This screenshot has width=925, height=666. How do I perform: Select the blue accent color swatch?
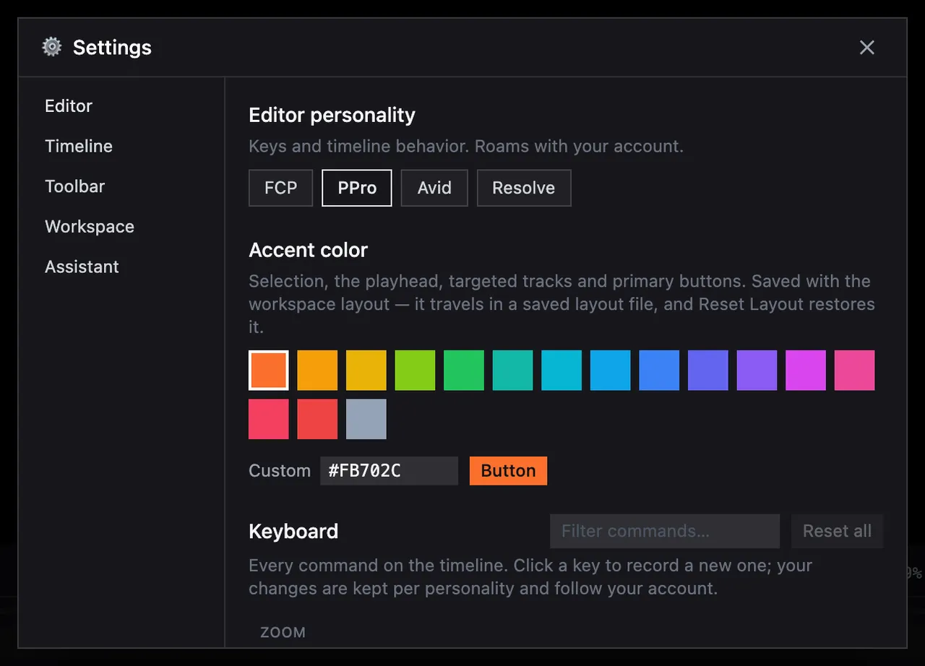pyautogui.click(x=659, y=371)
